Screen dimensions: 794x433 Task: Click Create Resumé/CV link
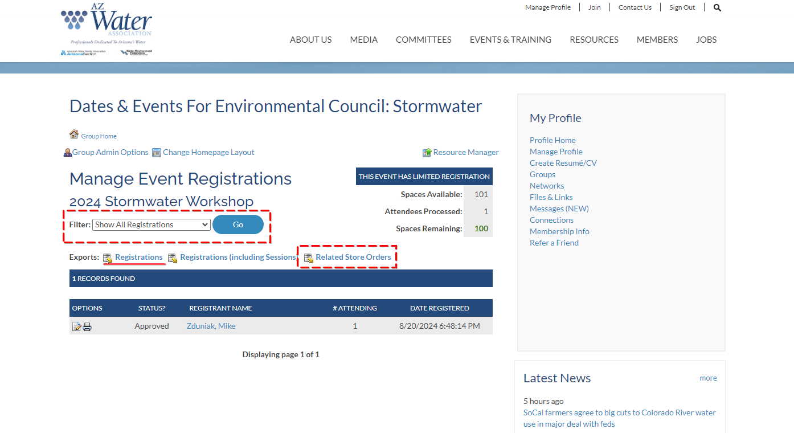pyautogui.click(x=563, y=163)
